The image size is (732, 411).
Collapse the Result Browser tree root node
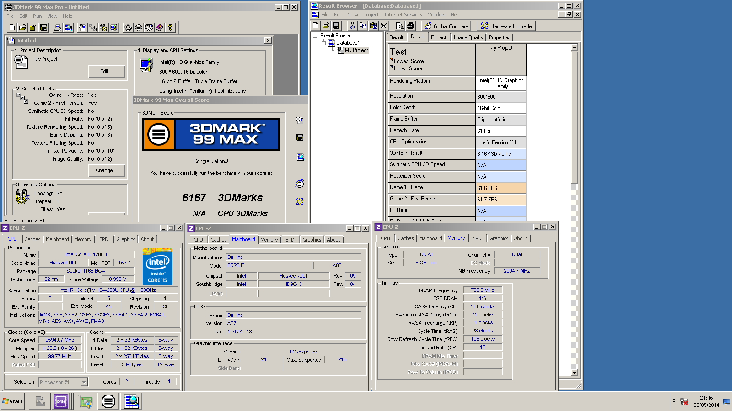(315, 36)
